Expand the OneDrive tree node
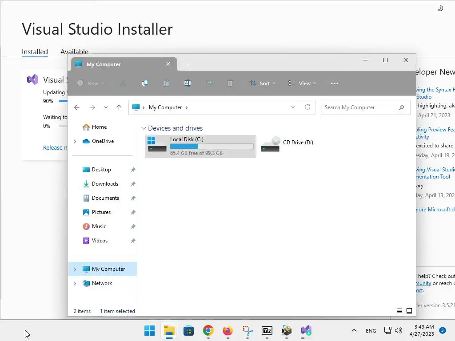 pyautogui.click(x=75, y=141)
